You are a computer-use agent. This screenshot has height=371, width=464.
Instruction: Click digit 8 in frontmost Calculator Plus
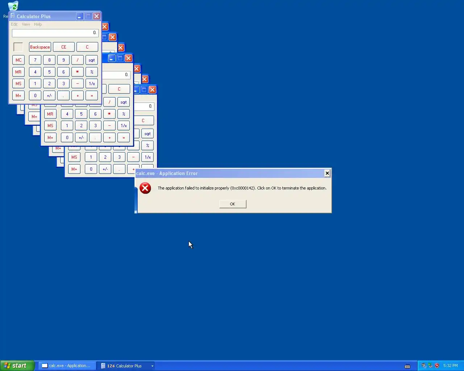[x=49, y=60]
